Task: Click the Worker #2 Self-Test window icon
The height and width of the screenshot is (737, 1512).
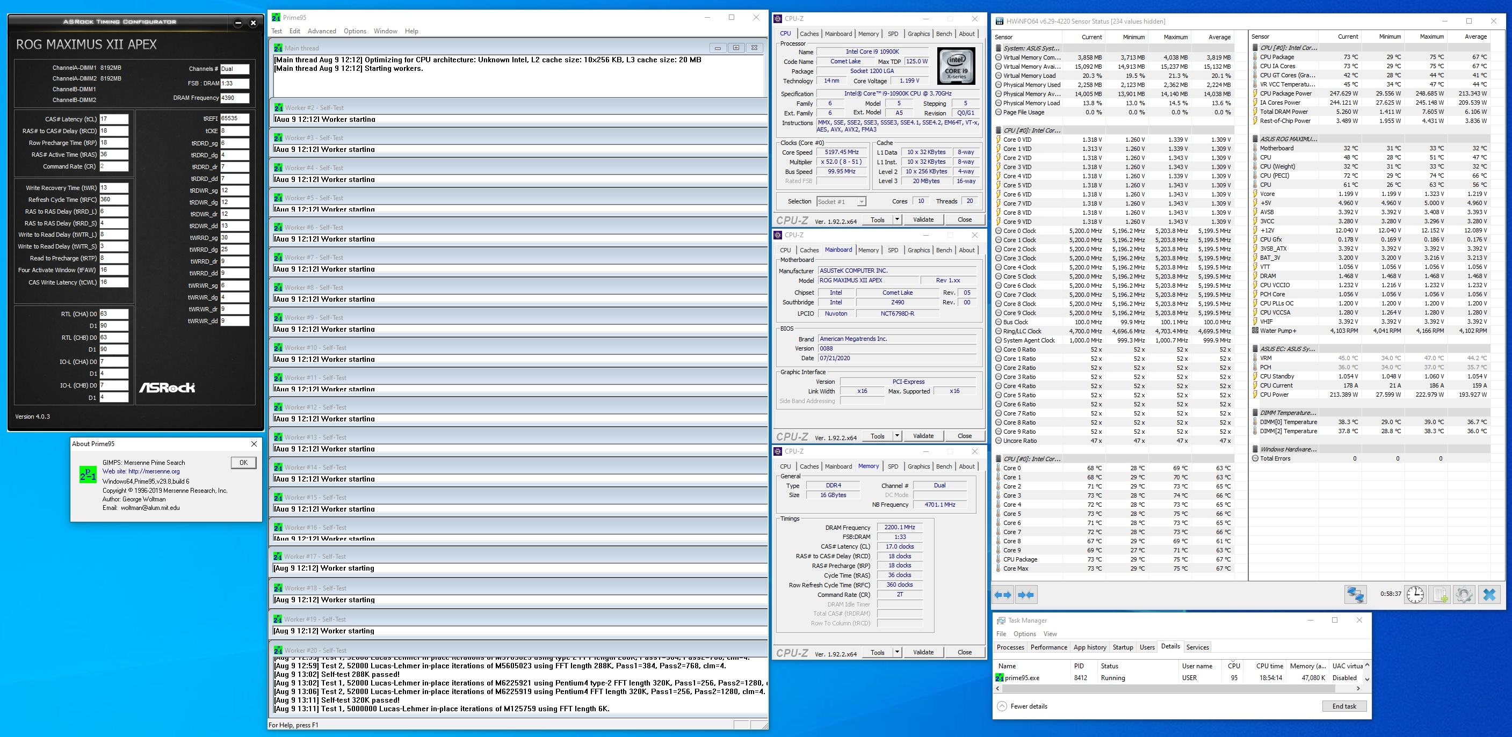Action: (x=278, y=108)
